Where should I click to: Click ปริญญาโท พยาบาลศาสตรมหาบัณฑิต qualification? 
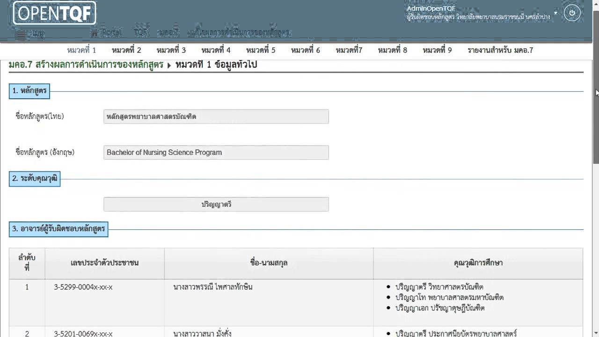[x=449, y=298]
